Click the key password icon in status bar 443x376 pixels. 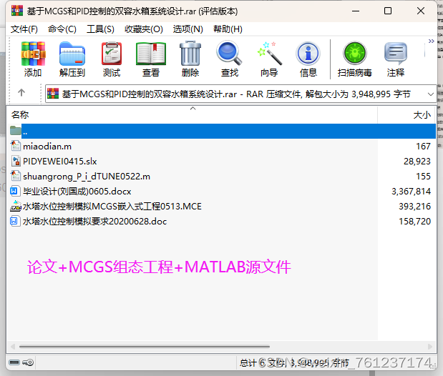28,362
